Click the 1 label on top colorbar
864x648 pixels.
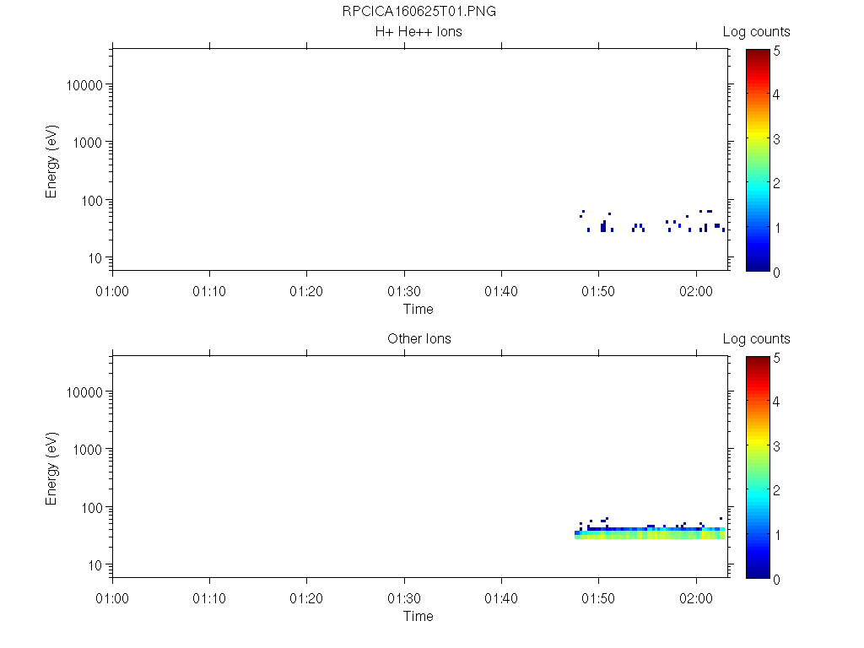pyautogui.click(x=777, y=228)
